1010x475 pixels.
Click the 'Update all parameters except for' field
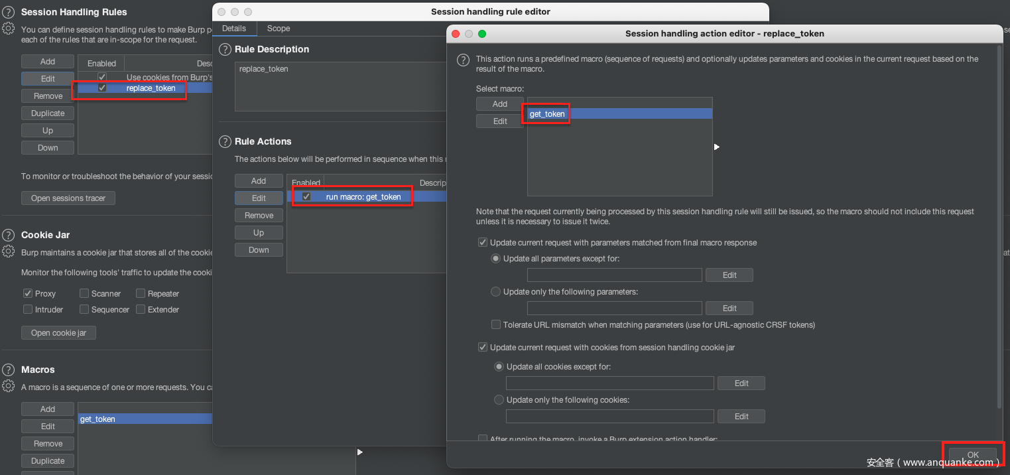tap(614, 275)
